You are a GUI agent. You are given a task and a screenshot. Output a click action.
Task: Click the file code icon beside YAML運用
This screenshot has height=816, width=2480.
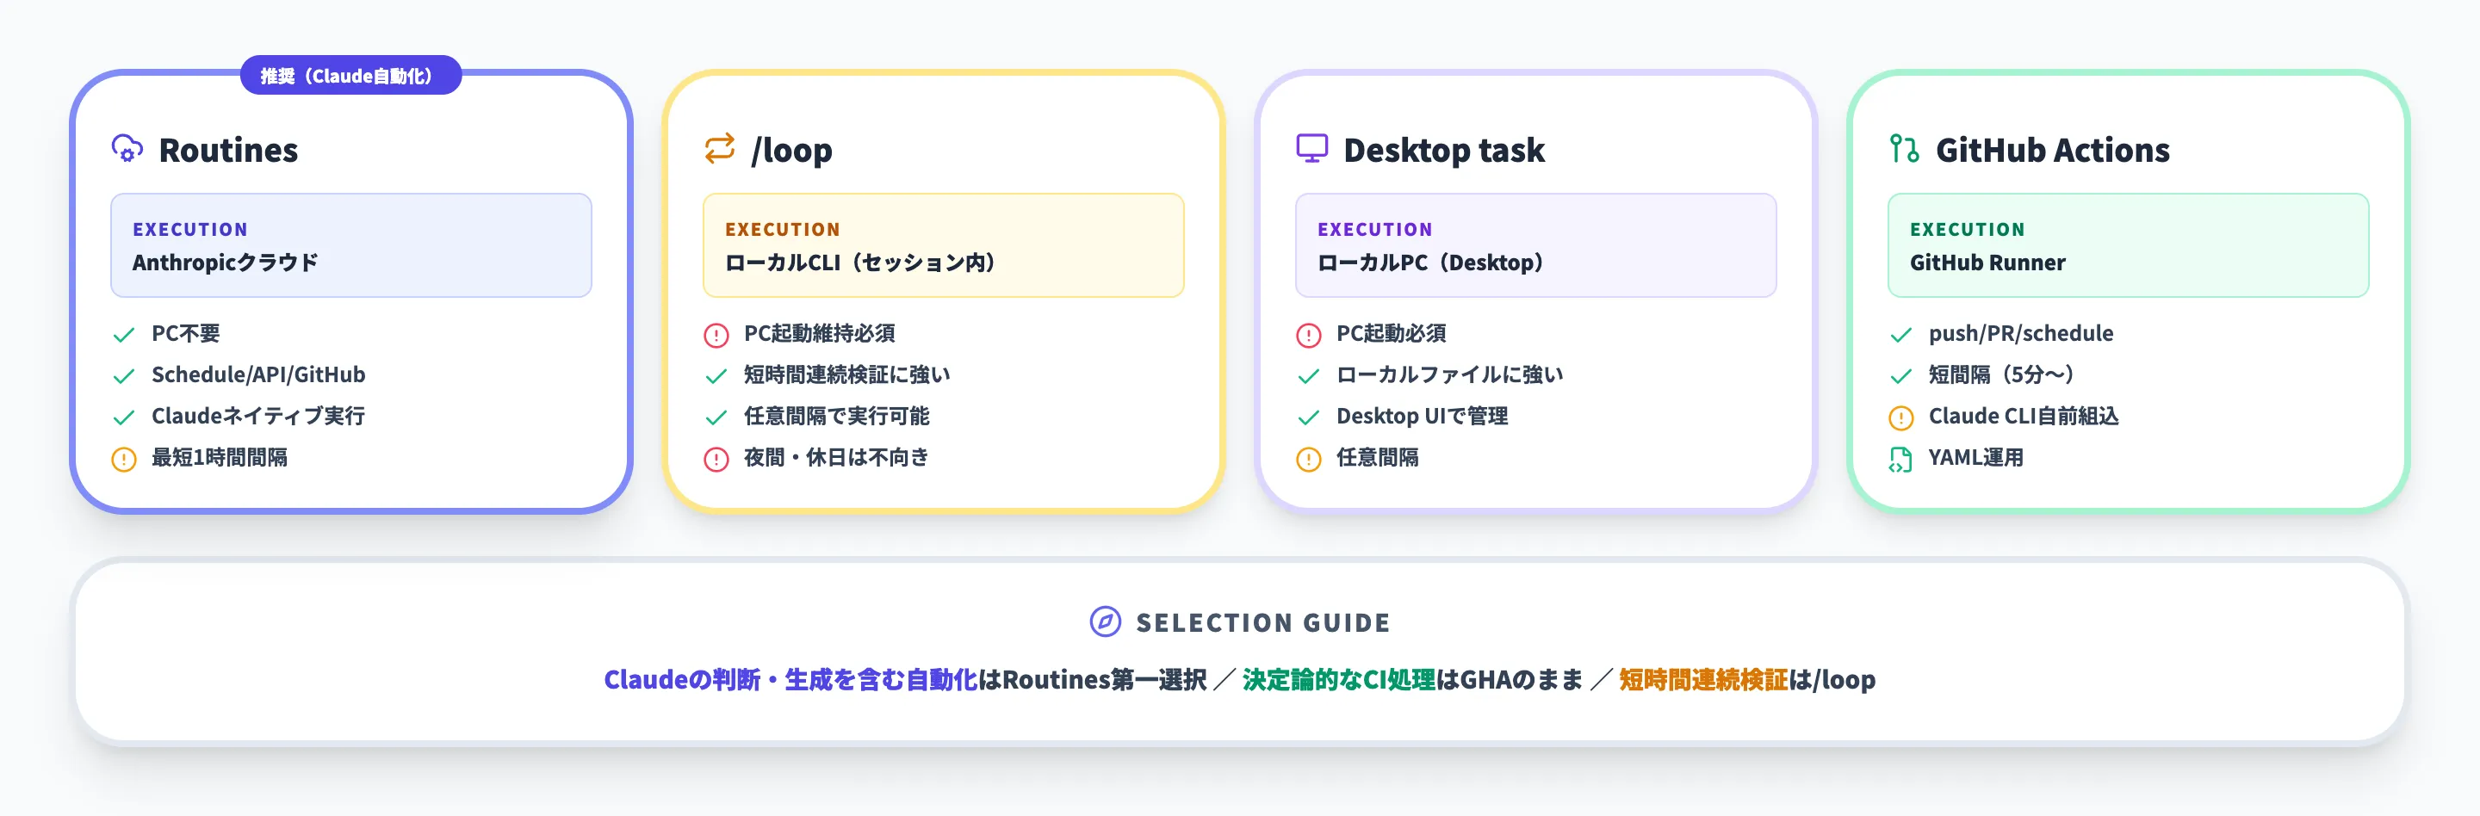(1901, 459)
